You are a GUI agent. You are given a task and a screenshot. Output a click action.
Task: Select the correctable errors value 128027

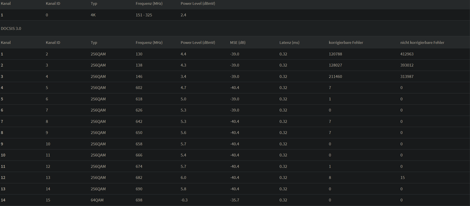click(x=335, y=65)
